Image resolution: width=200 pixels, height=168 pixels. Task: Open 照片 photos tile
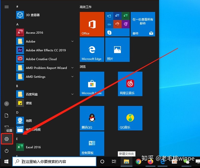[118, 50]
